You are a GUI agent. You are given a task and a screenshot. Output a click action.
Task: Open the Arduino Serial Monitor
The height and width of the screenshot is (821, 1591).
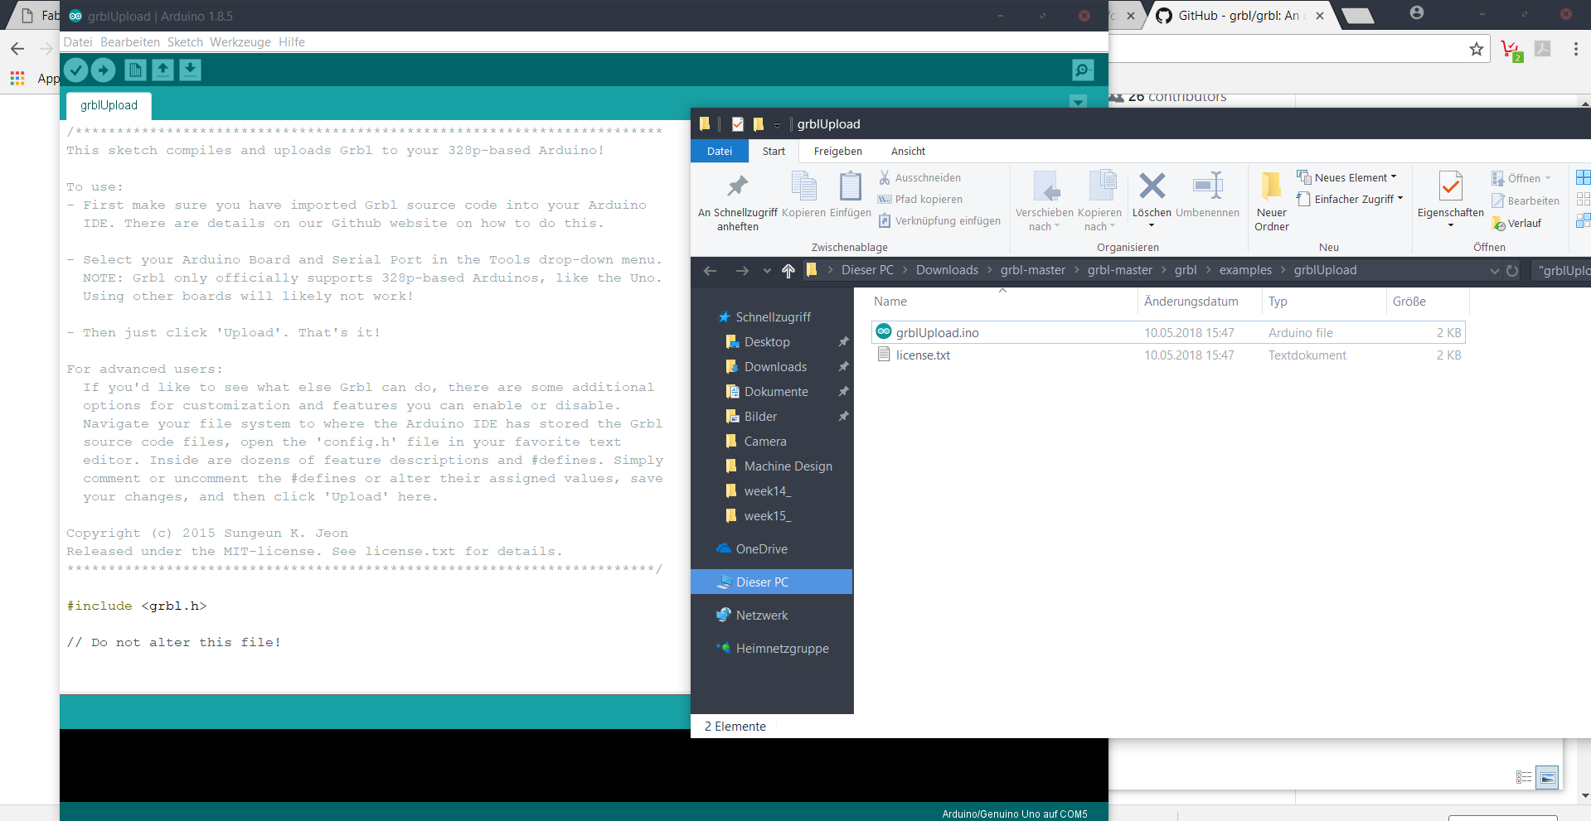pyautogui.click(x=1083, y=70)
